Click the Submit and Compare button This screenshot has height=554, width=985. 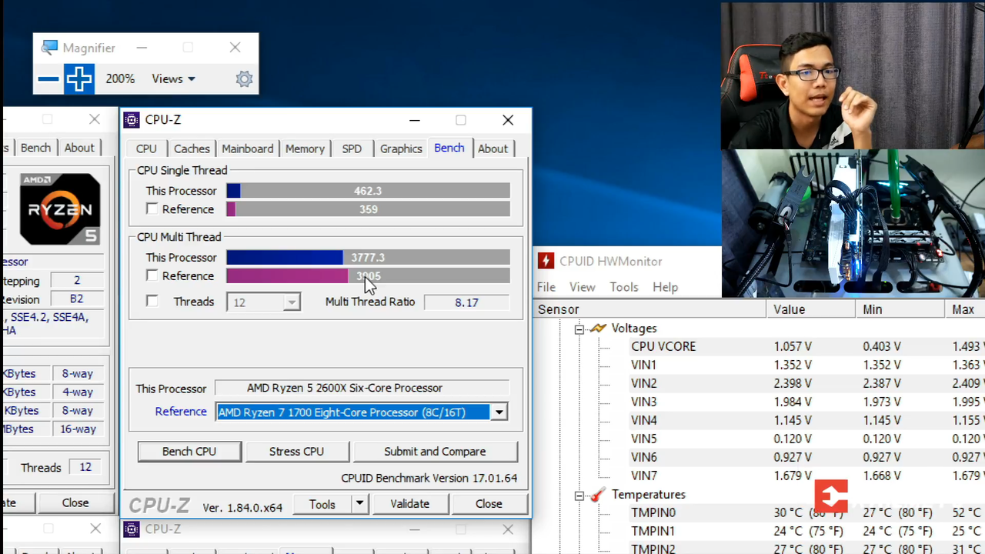coord(435,451)
